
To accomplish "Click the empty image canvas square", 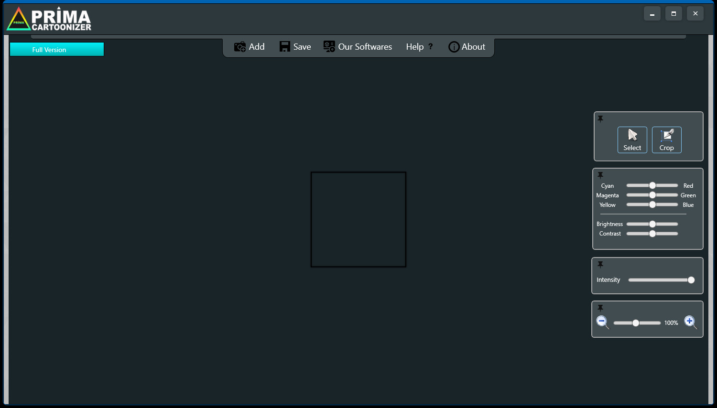I will click(358, 219).
